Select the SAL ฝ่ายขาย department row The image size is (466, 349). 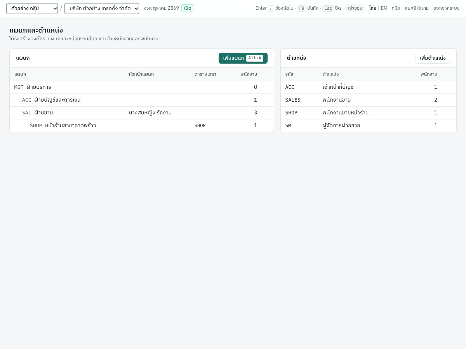[x=142, y=113]
